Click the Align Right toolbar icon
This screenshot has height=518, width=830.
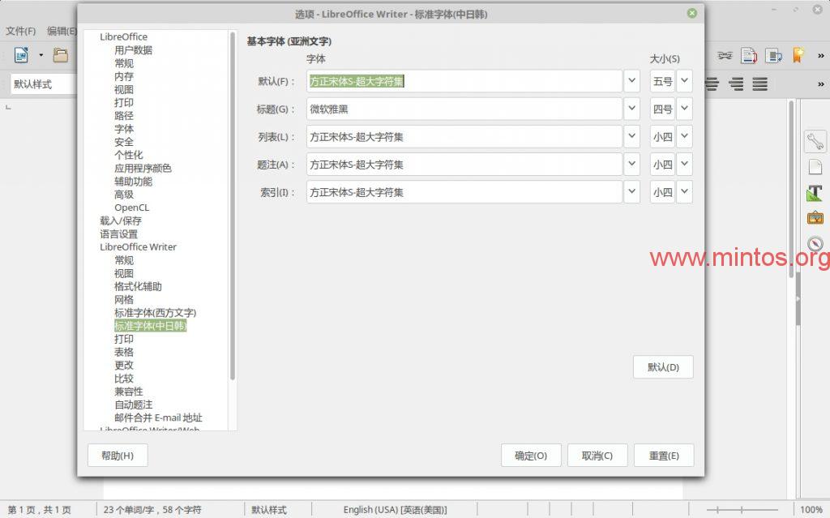pos(736,83)
